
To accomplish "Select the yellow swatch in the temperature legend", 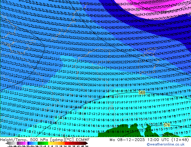I will pyautogui.click(x=49, y=143).
